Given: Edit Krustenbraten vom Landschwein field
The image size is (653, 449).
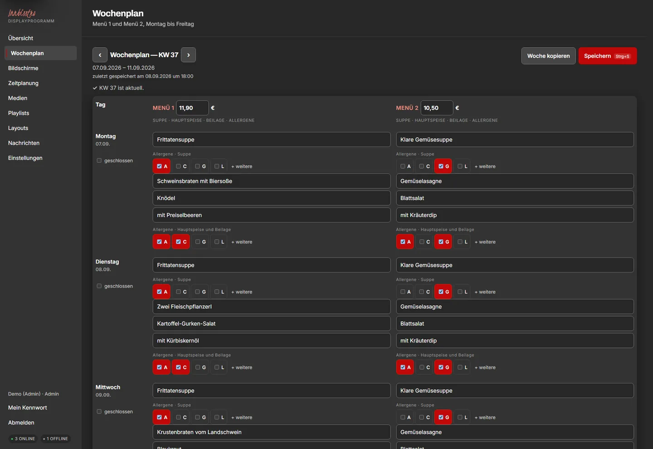Looking at the screenshot, I should point(272,432).
